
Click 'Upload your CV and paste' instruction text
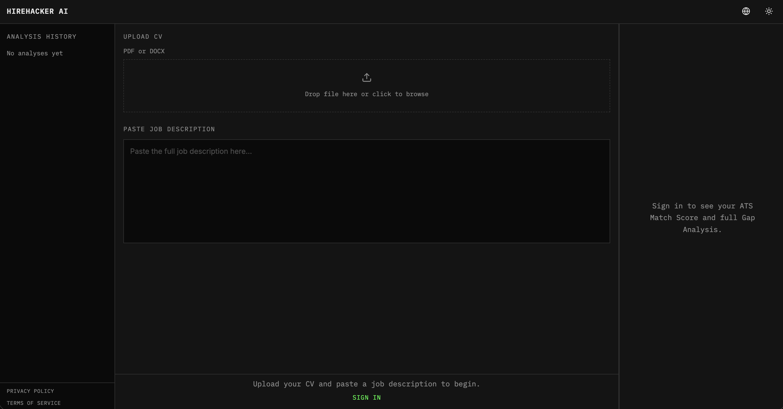tap(366, 384)
